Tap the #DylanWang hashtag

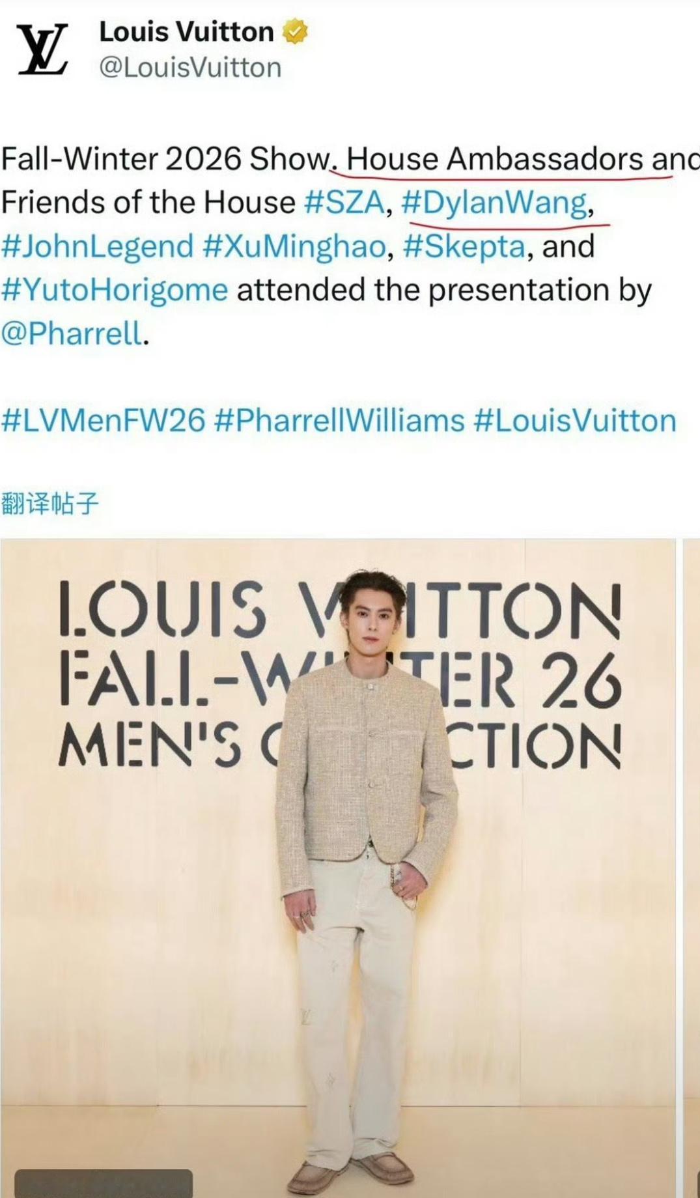(494, 203)
